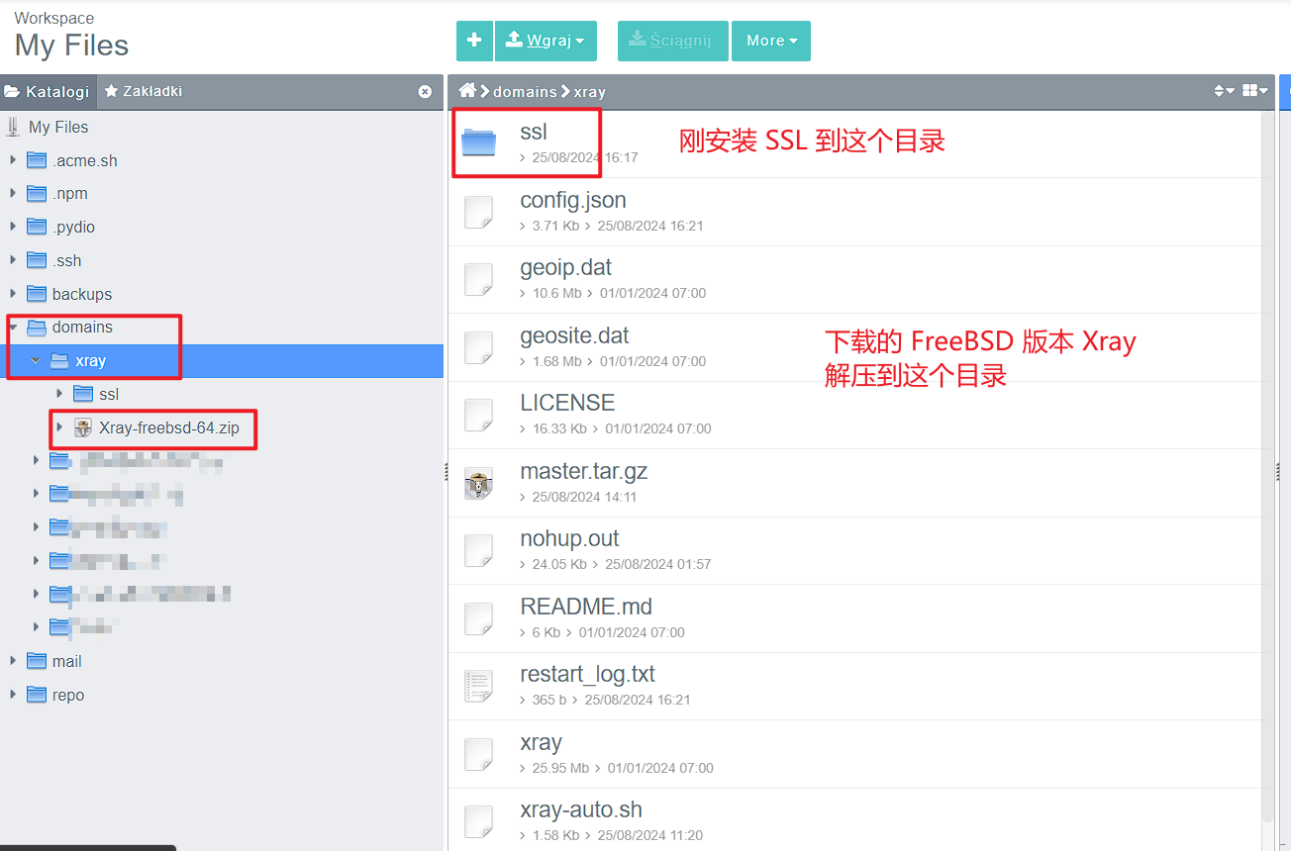This screenshot has height=851, width=1291.
Task: Expand the .acme.sh folder tree node
Action: 13,160
